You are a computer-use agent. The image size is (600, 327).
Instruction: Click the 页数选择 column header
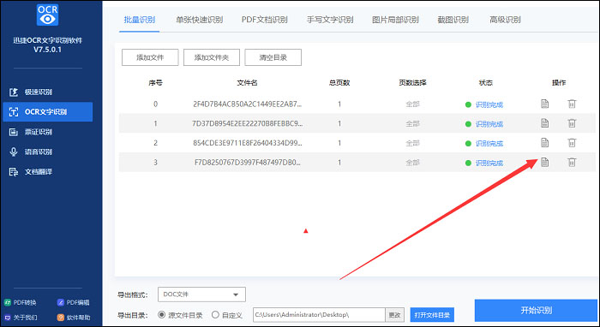click(412, 83)
